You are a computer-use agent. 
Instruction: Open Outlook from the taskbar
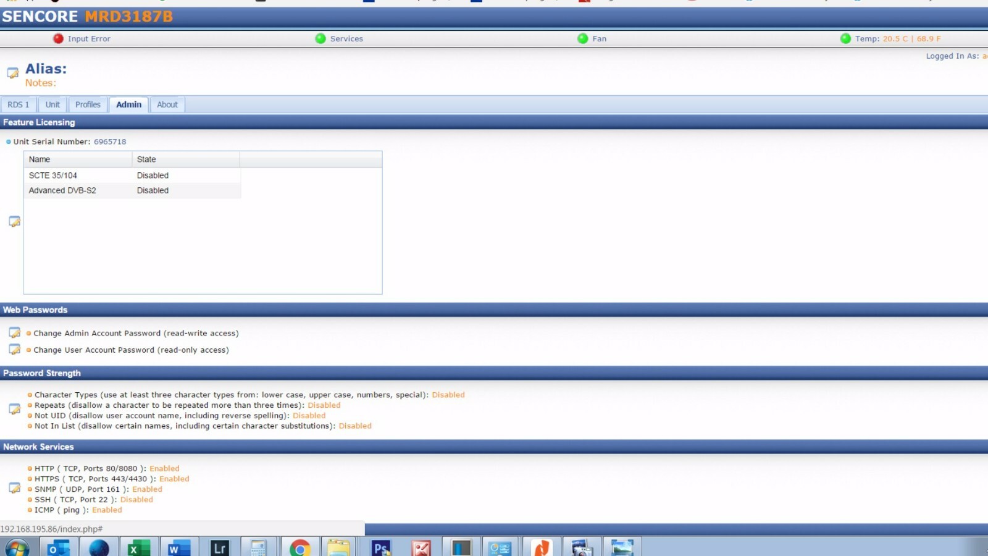point(59,547)
